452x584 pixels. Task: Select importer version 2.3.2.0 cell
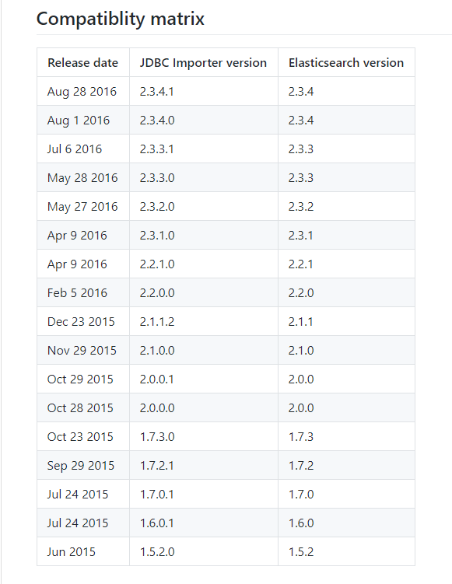[x=204, y=206]
